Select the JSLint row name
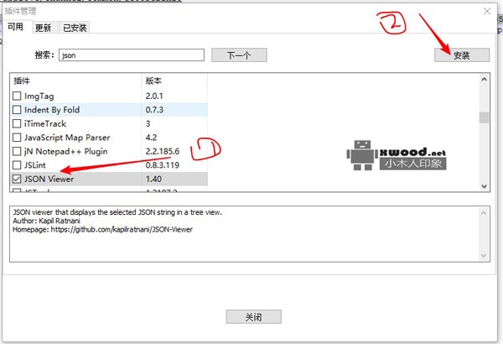 click(x=35, y=165)
